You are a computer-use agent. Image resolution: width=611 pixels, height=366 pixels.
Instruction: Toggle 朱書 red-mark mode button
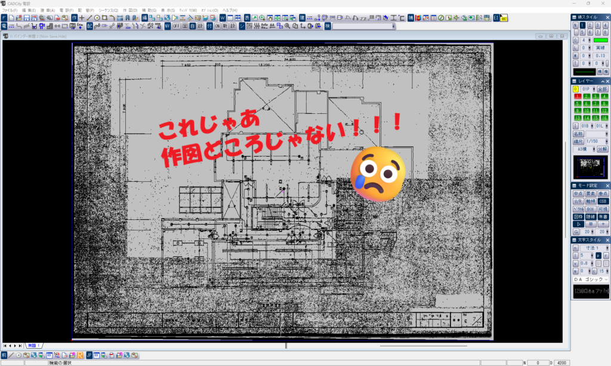tap(603, 217)
